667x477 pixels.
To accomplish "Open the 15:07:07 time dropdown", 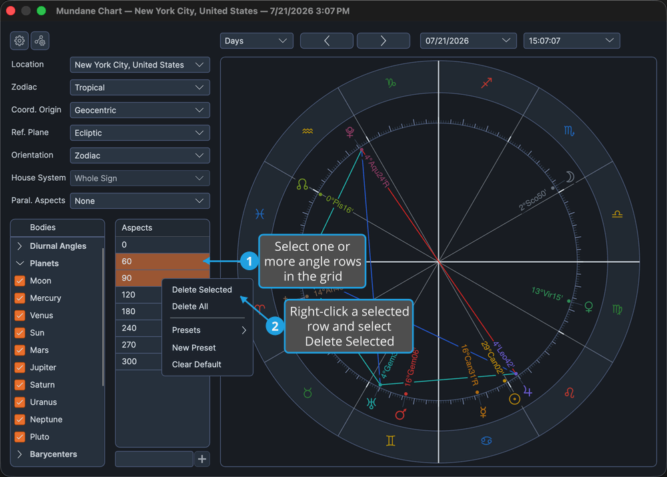I will coord(572,41).
